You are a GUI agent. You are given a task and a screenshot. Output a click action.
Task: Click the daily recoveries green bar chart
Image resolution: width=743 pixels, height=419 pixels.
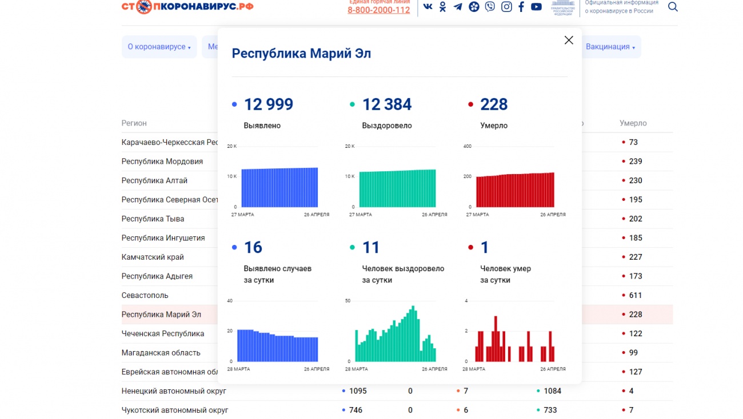click(395, 334)
